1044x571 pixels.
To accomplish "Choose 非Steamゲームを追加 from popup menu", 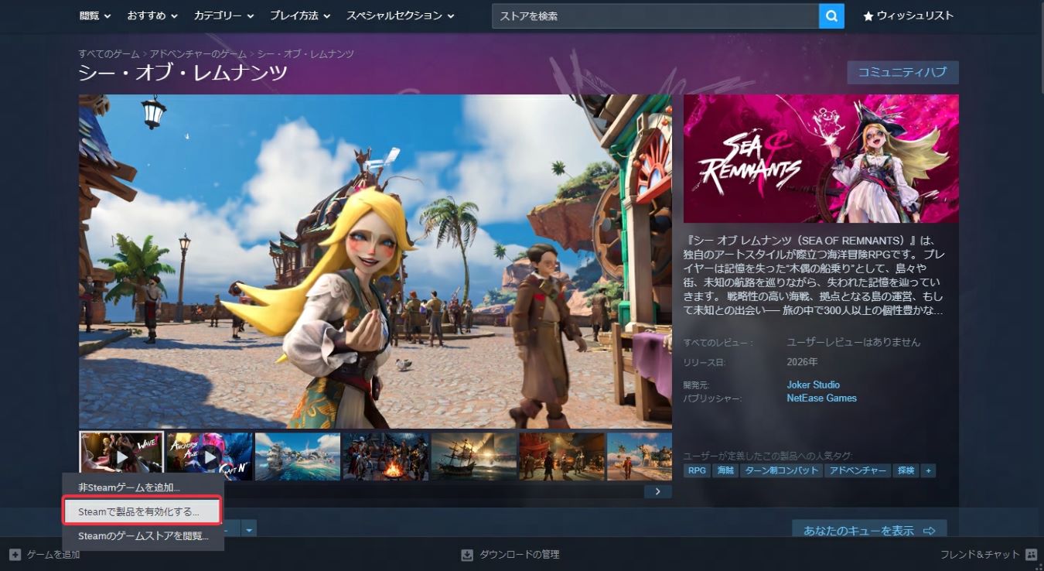I will 128,487.
